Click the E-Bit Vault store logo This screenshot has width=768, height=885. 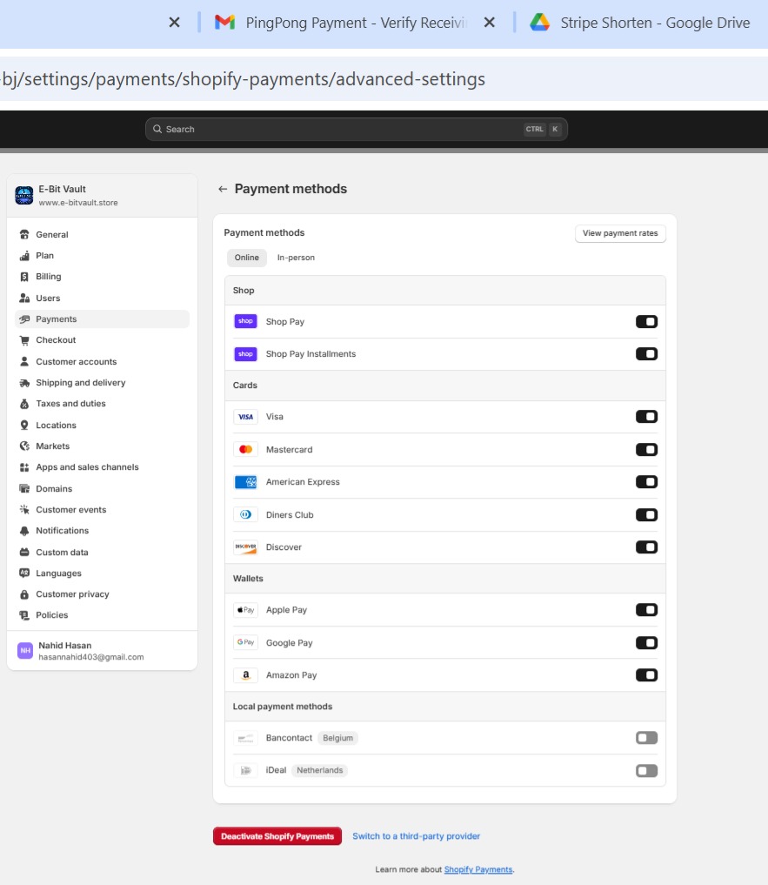[24, 195]
